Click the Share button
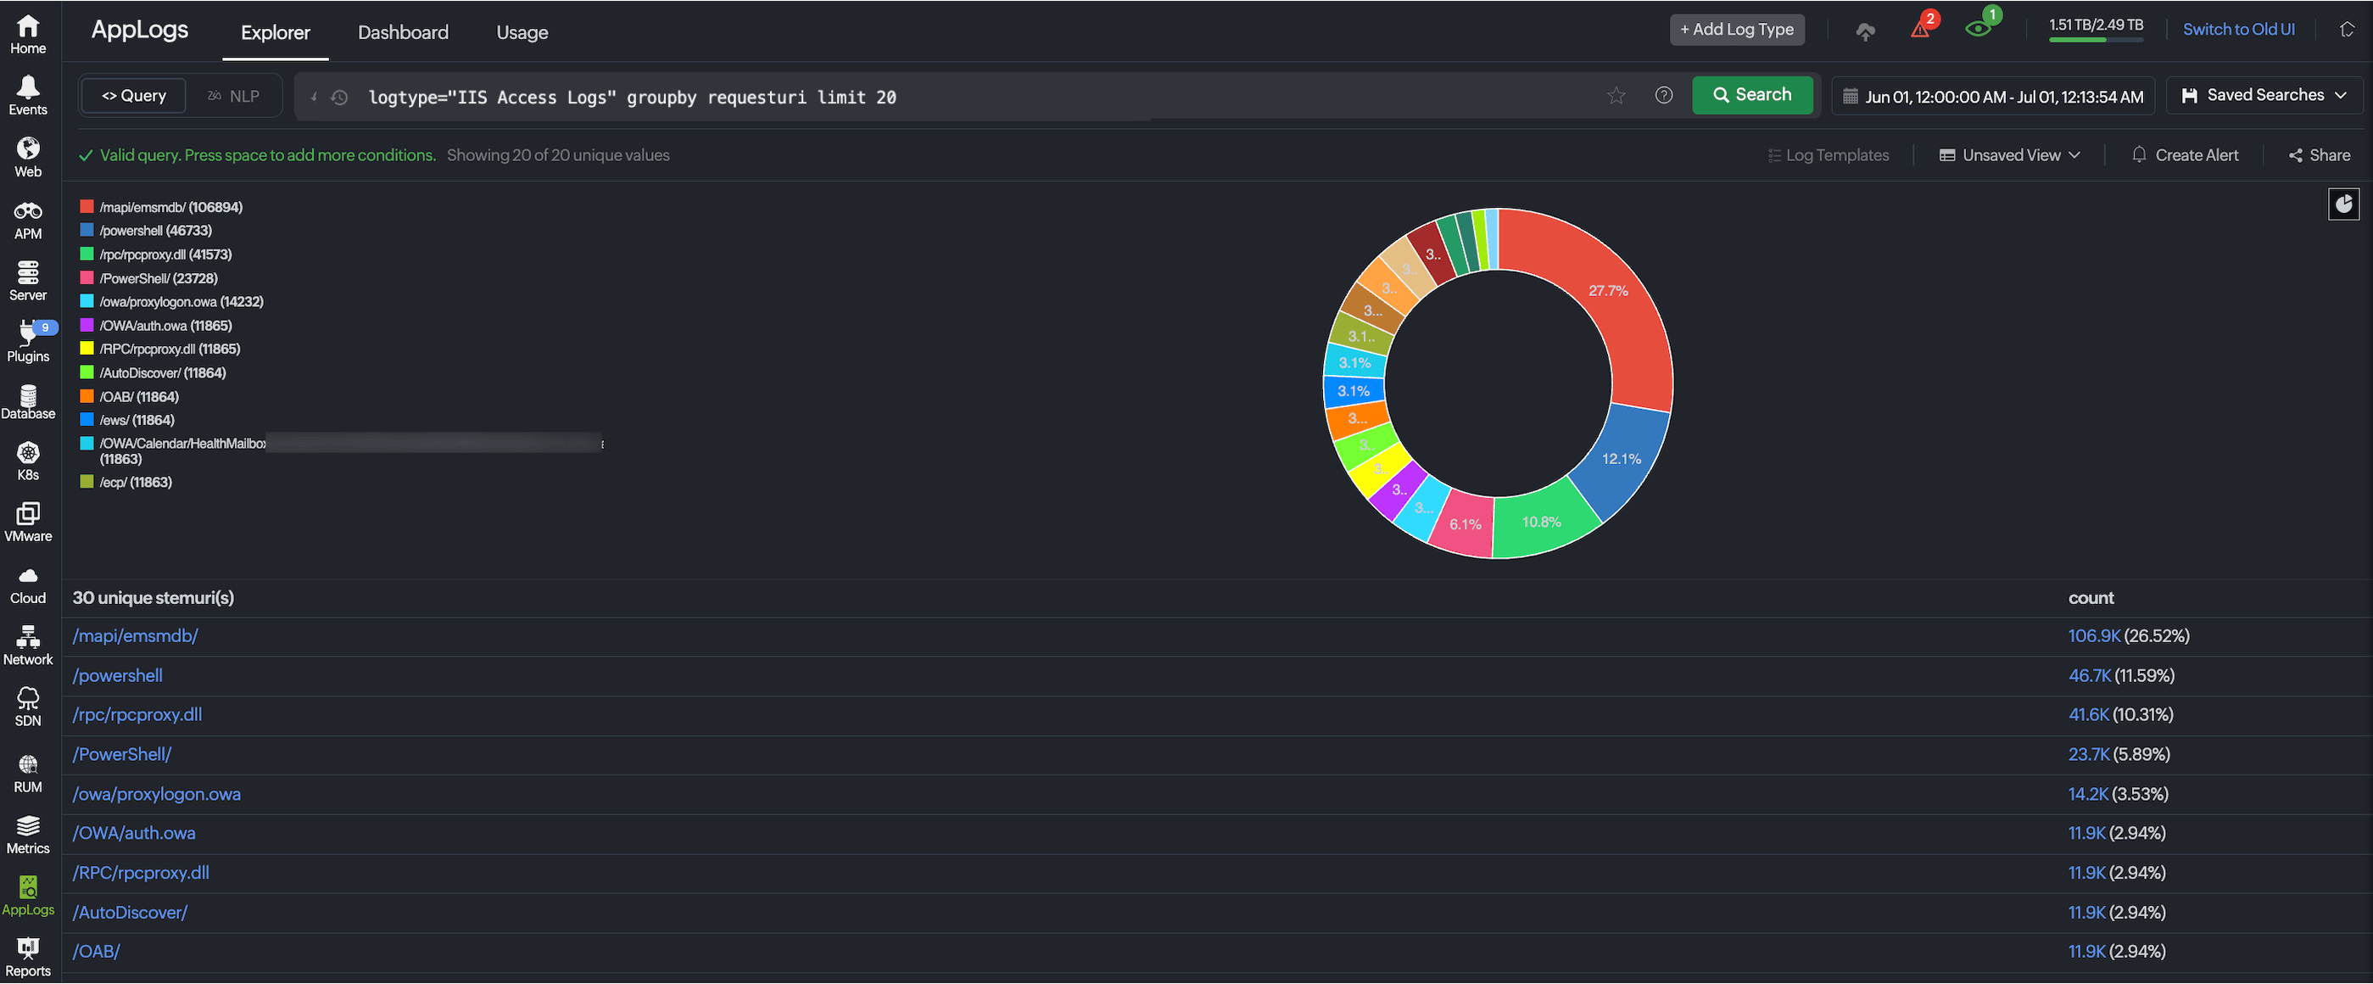2373x984 pixels. pos(2320,154)
